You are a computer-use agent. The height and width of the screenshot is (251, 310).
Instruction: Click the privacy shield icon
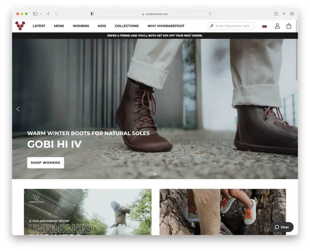click(92, 14)
